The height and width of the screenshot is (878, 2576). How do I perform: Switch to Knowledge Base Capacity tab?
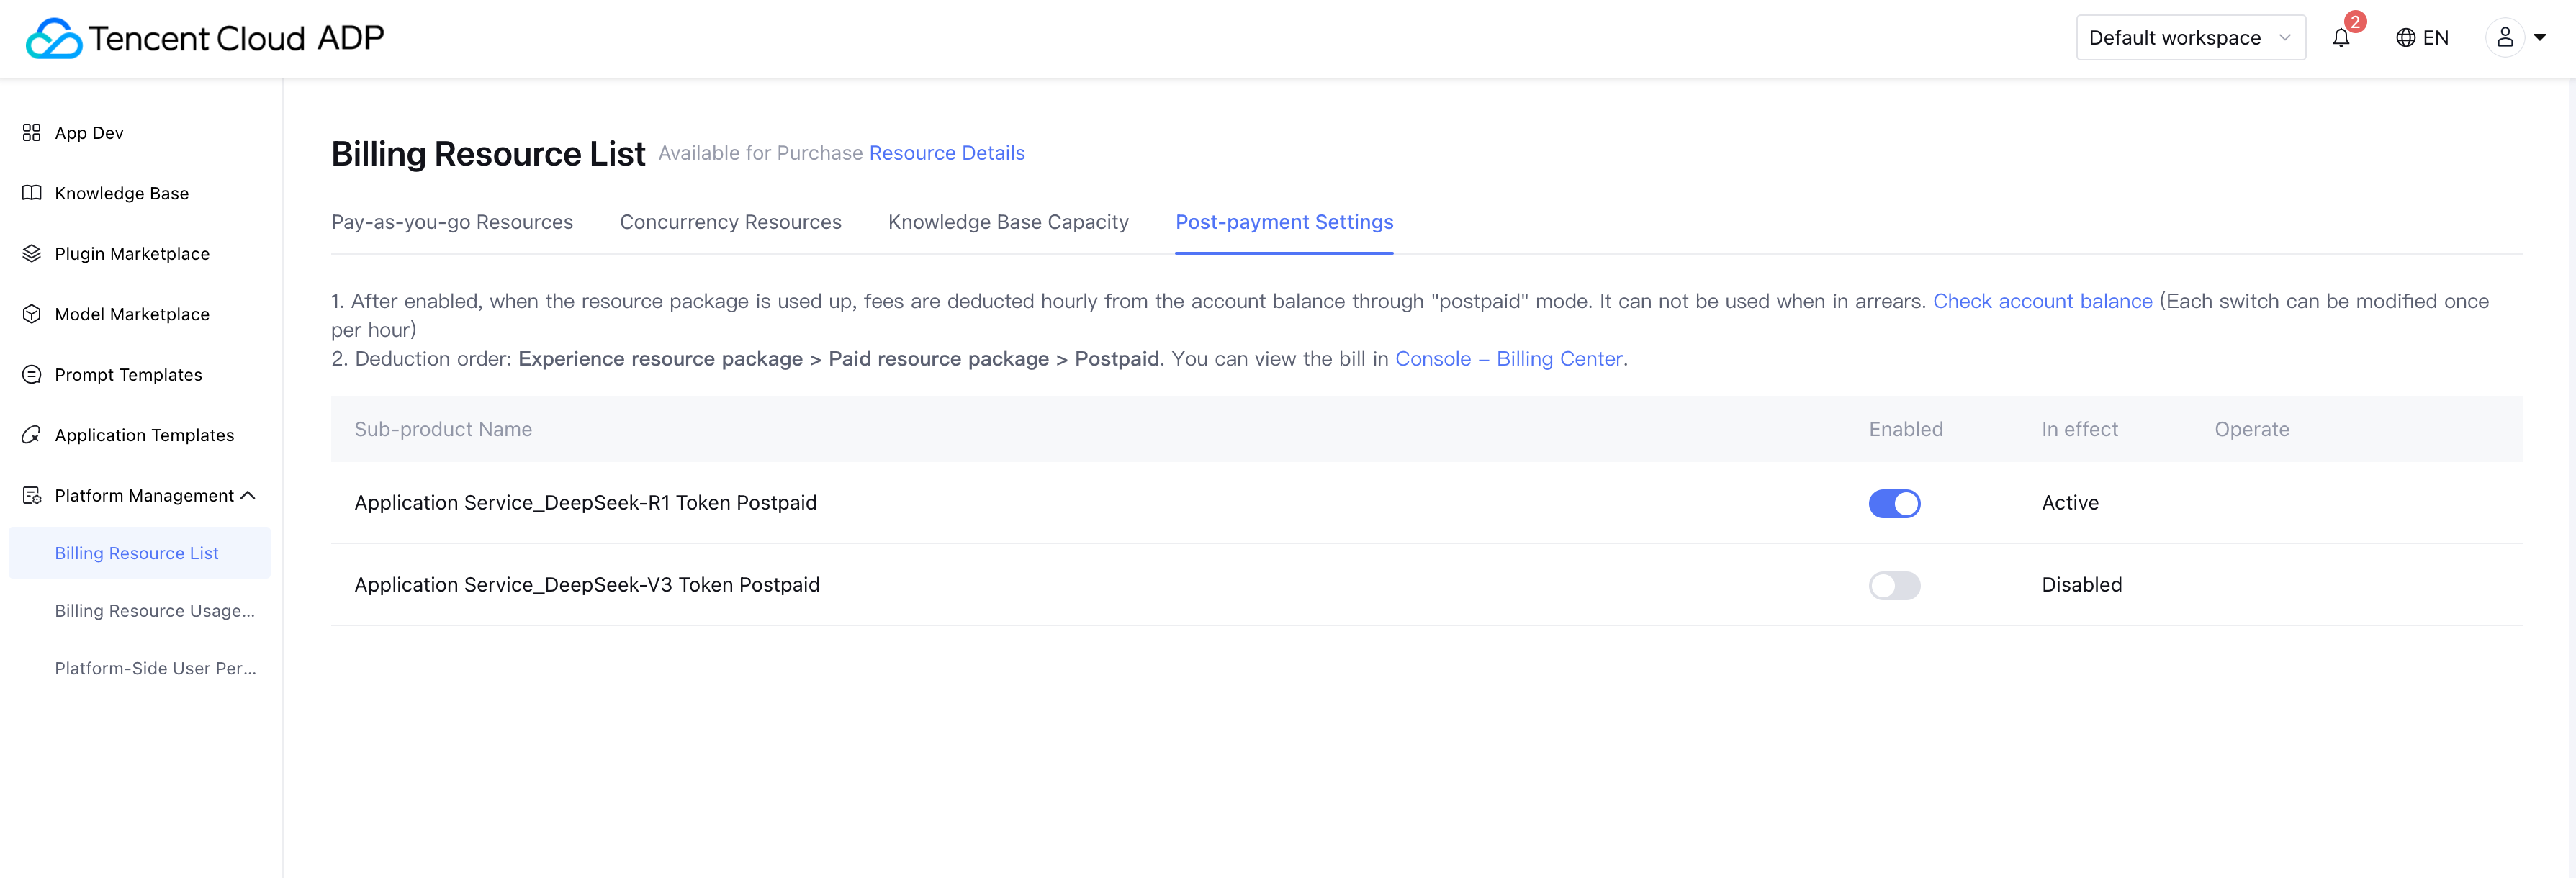coord(1007,222)
